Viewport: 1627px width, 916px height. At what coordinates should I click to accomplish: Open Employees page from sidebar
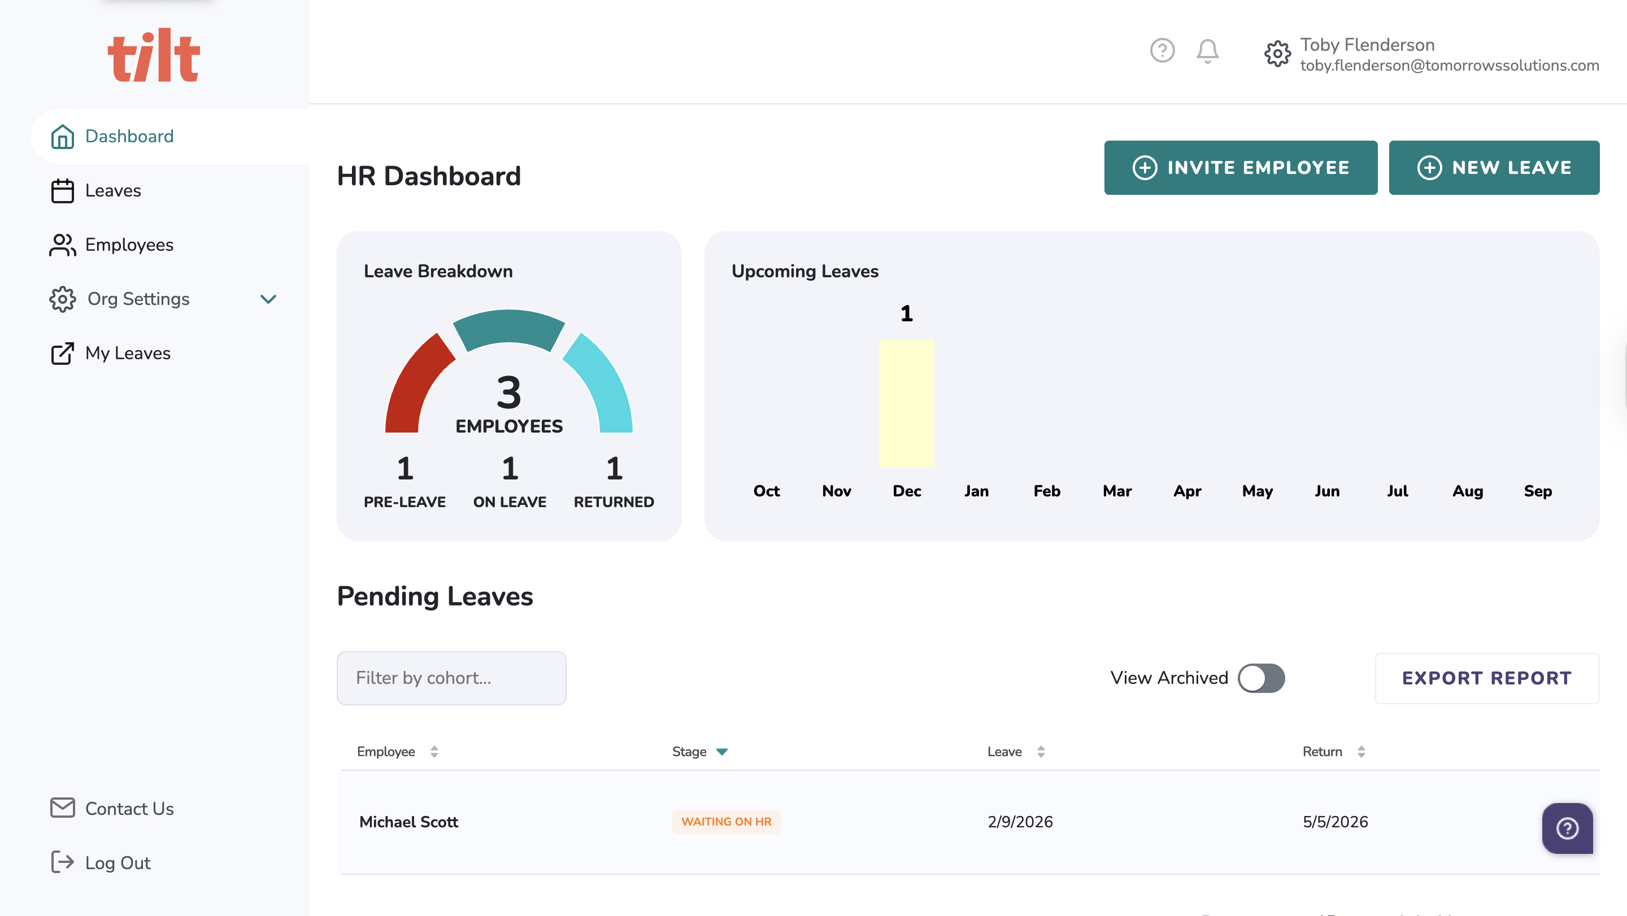click(129, 245)
